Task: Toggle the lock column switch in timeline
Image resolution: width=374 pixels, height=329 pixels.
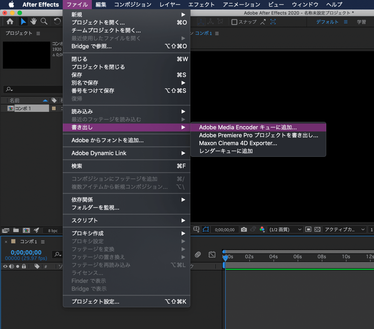Action: (24, 266)
